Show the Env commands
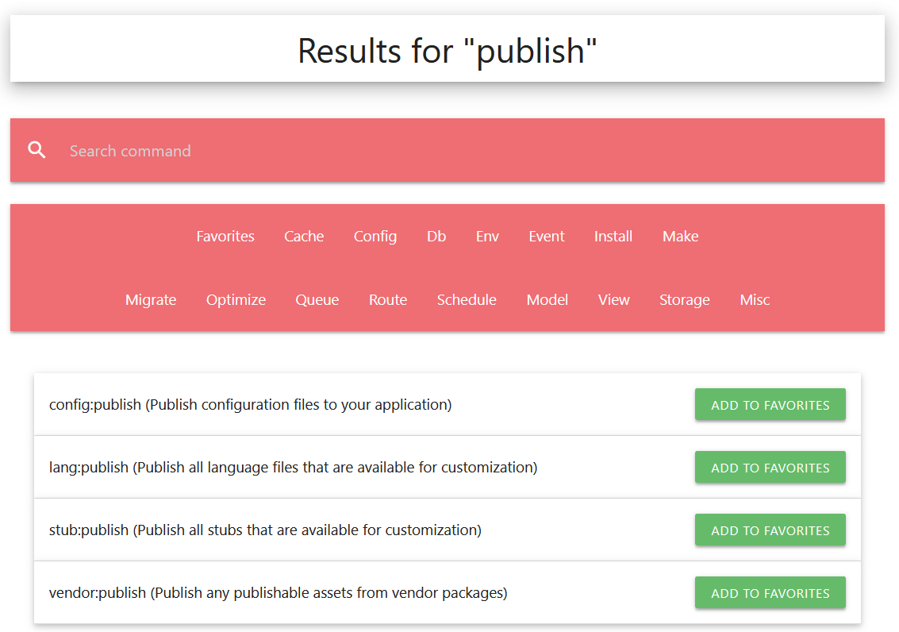The image size is (899, 632). [487, 237]
